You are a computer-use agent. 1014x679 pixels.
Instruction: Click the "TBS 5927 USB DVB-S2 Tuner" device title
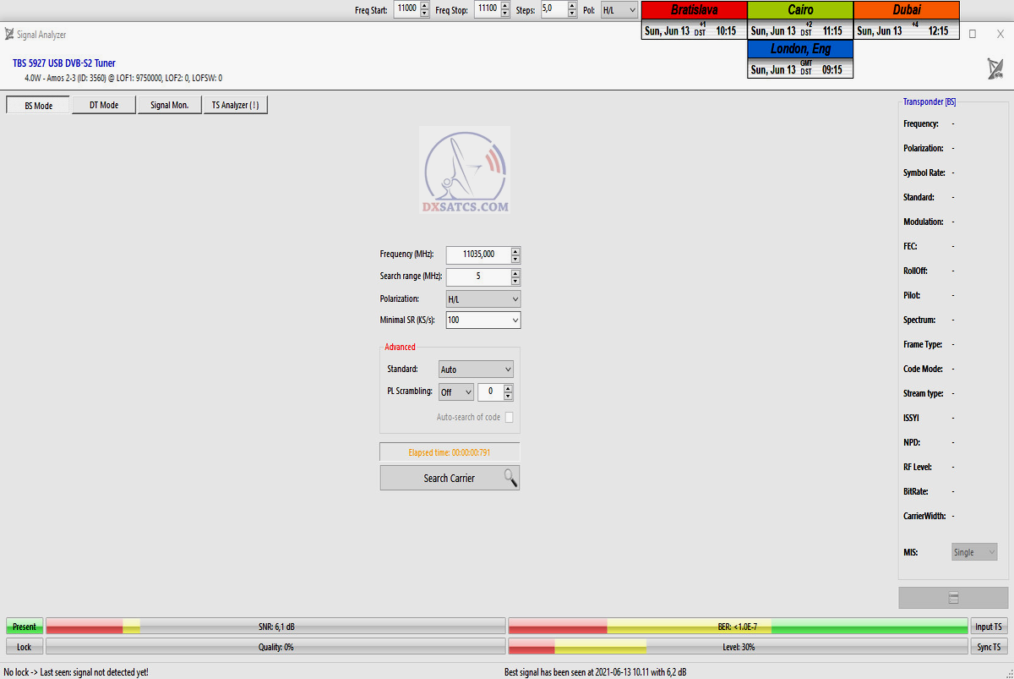click(x=64, y=63)
